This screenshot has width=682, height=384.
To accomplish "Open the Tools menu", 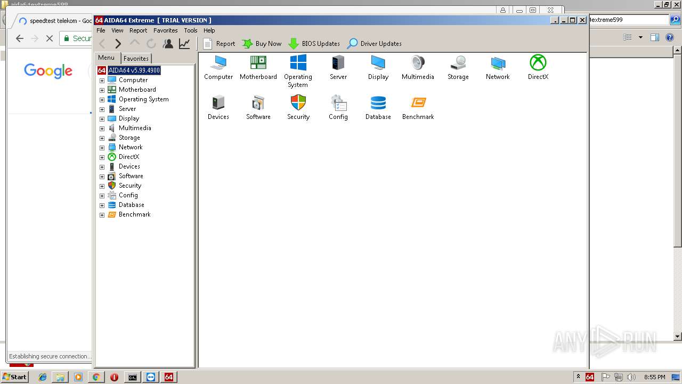I will click(x=191, y=30).
